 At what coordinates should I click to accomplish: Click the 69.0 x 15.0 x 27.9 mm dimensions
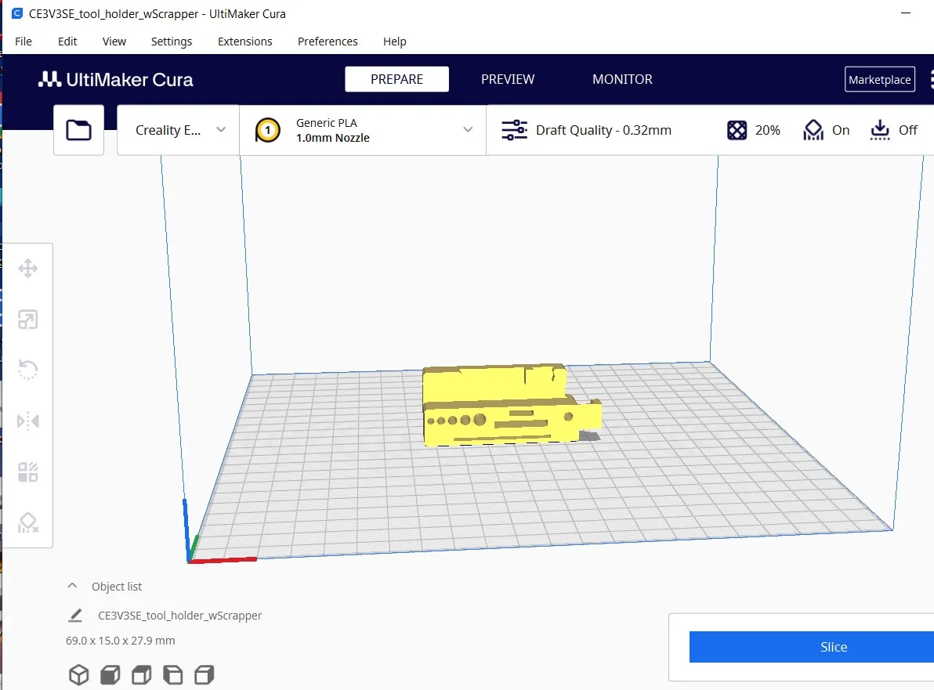pos(121,641)
